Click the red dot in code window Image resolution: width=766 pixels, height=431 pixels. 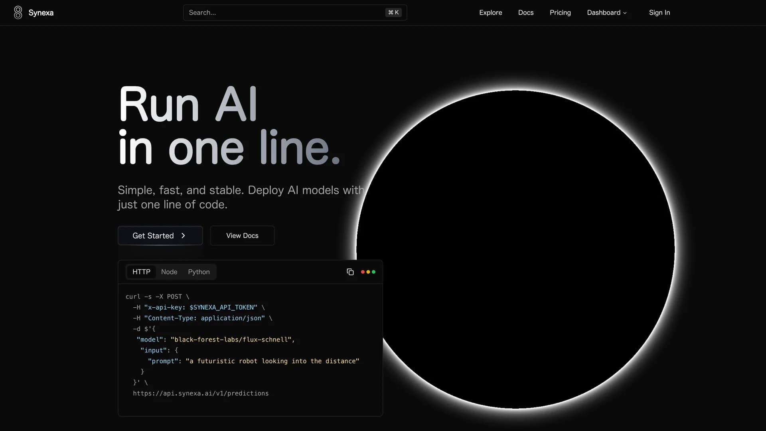point(363,272)
